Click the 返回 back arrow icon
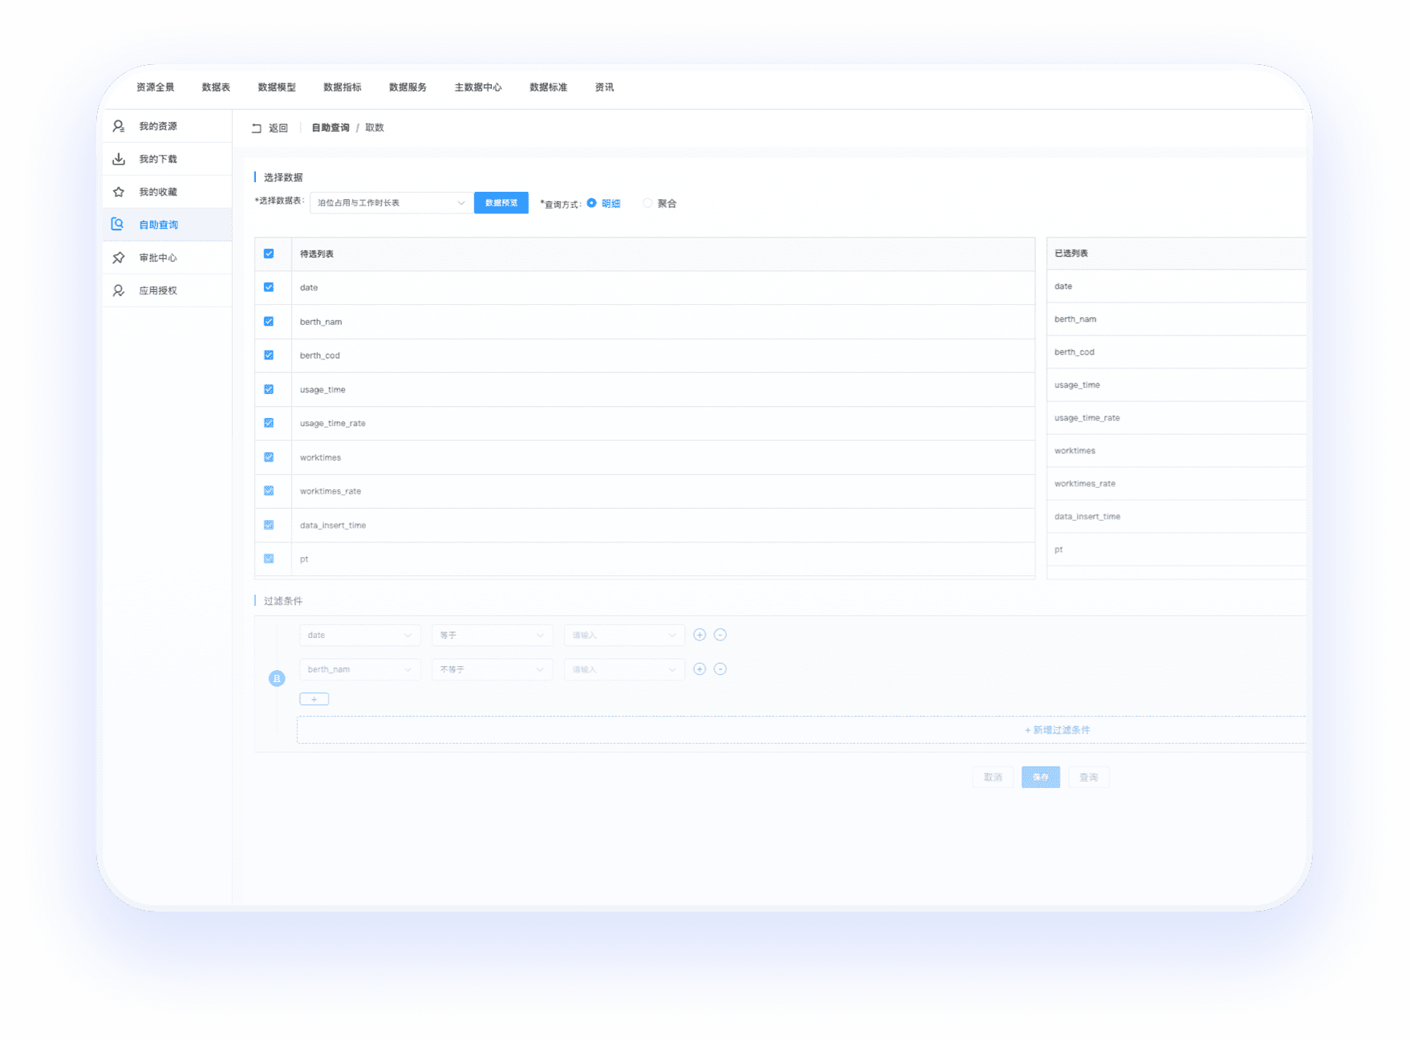Screen dimensions: 1409x1040 click(257, 128)
